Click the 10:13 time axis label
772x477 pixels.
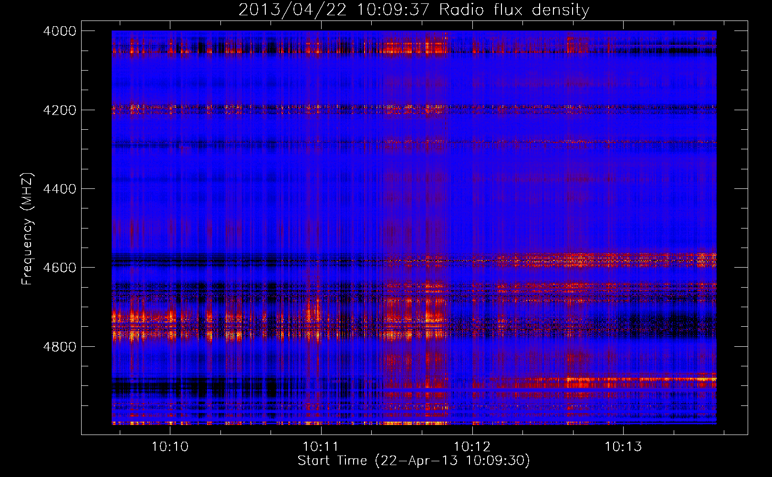[623, 447]
